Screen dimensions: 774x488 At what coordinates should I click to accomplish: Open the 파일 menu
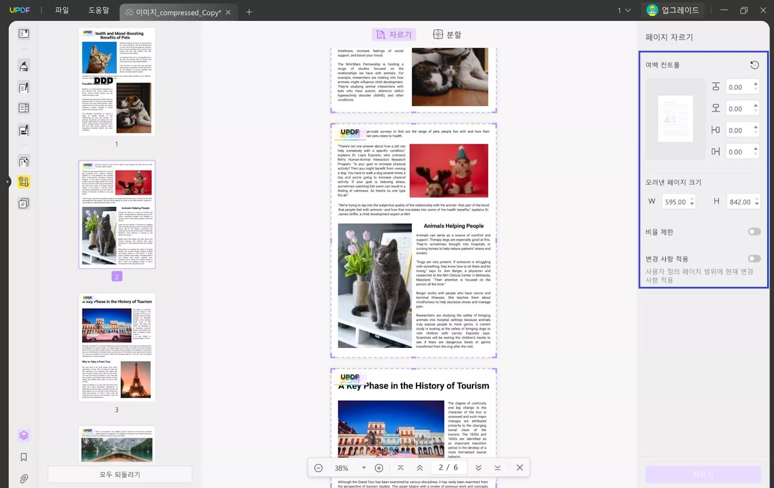tap(62, 10)
